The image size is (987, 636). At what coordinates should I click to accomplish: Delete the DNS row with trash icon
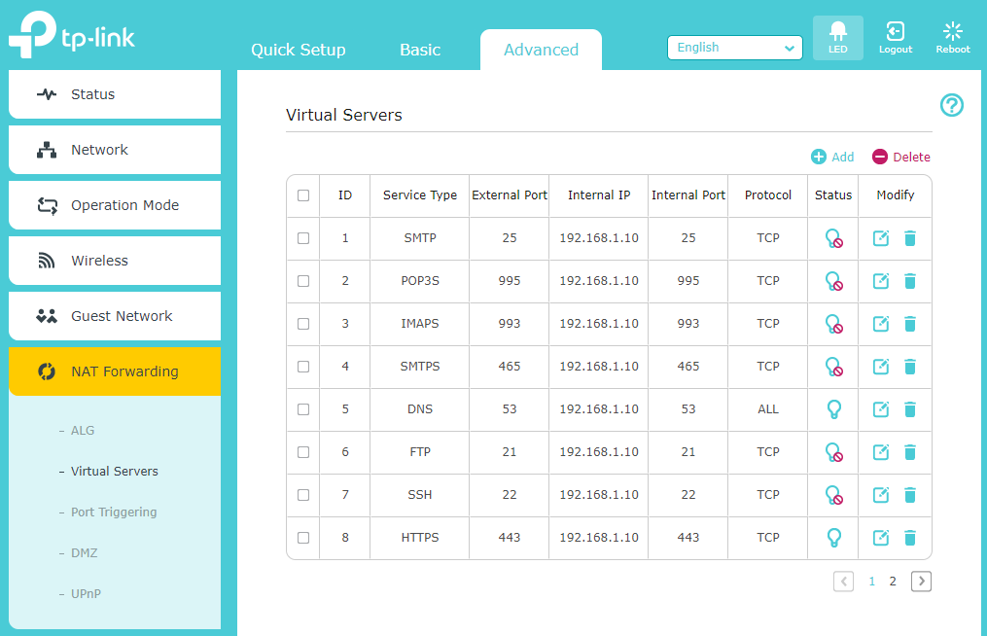pyautogui.click(x=909, y=409)
